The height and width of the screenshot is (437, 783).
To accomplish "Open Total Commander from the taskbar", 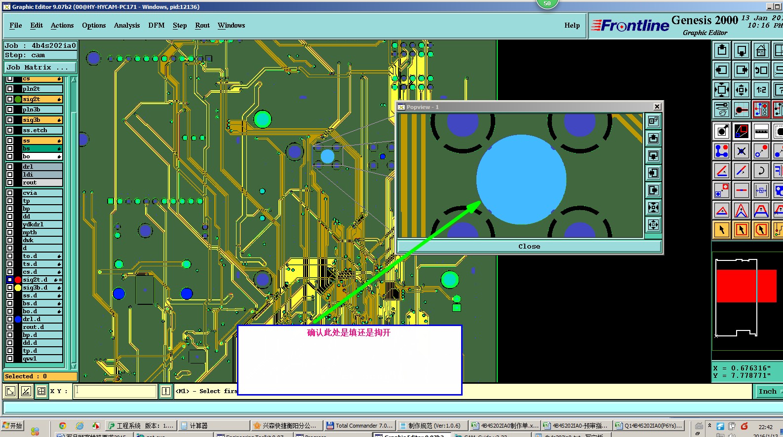I will tap(359, 426).
